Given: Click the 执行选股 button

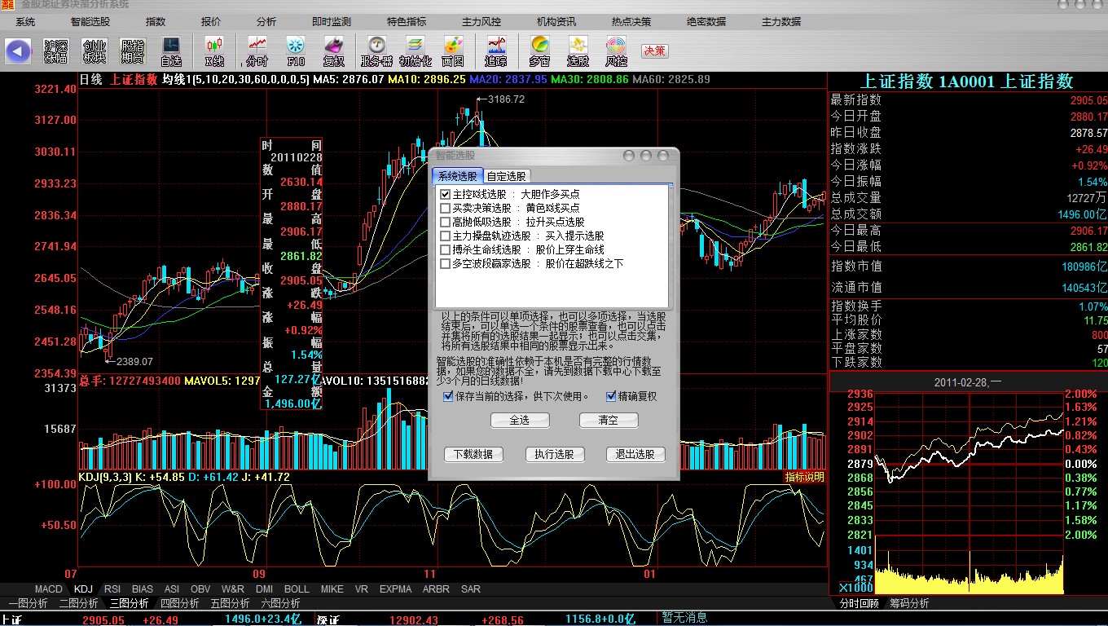Looking at the screenshot, I should click(x=554, y=454).
